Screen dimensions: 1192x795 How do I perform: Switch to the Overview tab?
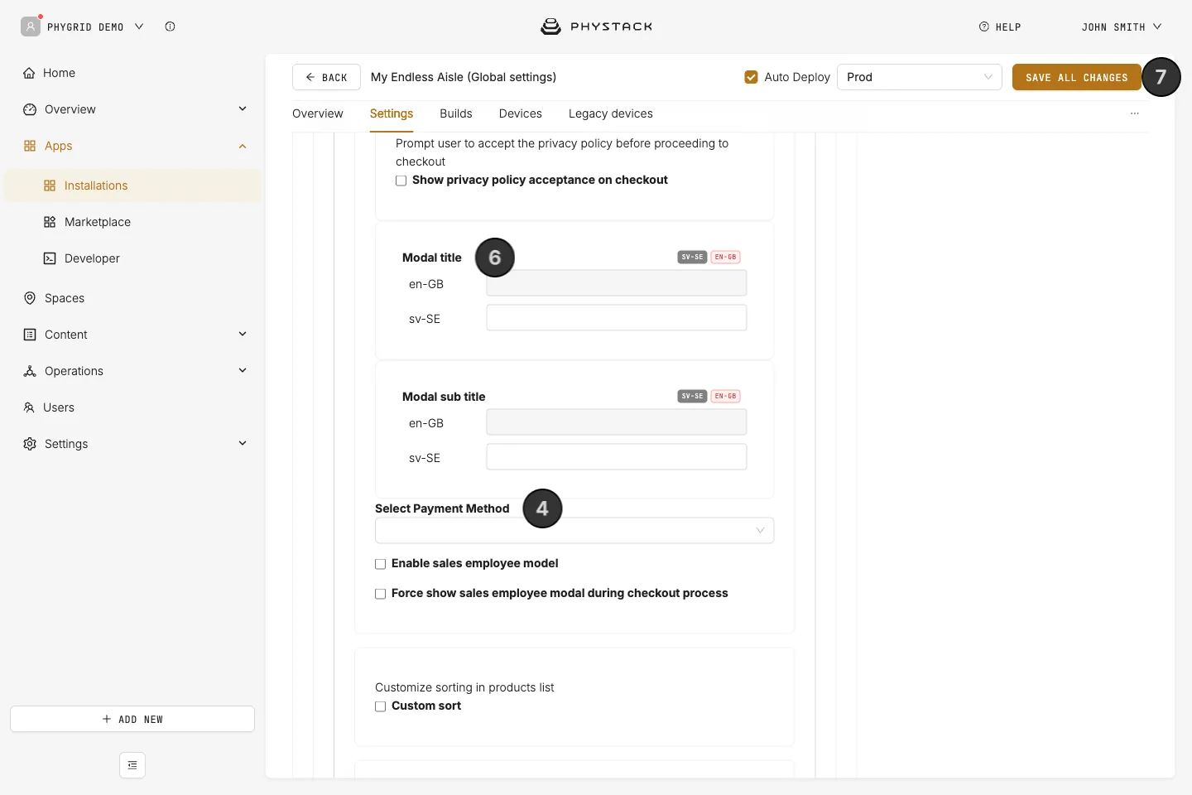click(x=318, y=113)
